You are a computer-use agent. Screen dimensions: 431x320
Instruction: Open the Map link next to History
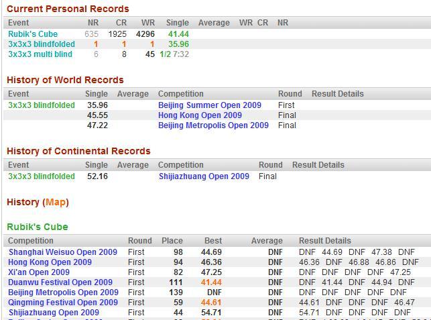pyautogui.click(x=56, y=202)
